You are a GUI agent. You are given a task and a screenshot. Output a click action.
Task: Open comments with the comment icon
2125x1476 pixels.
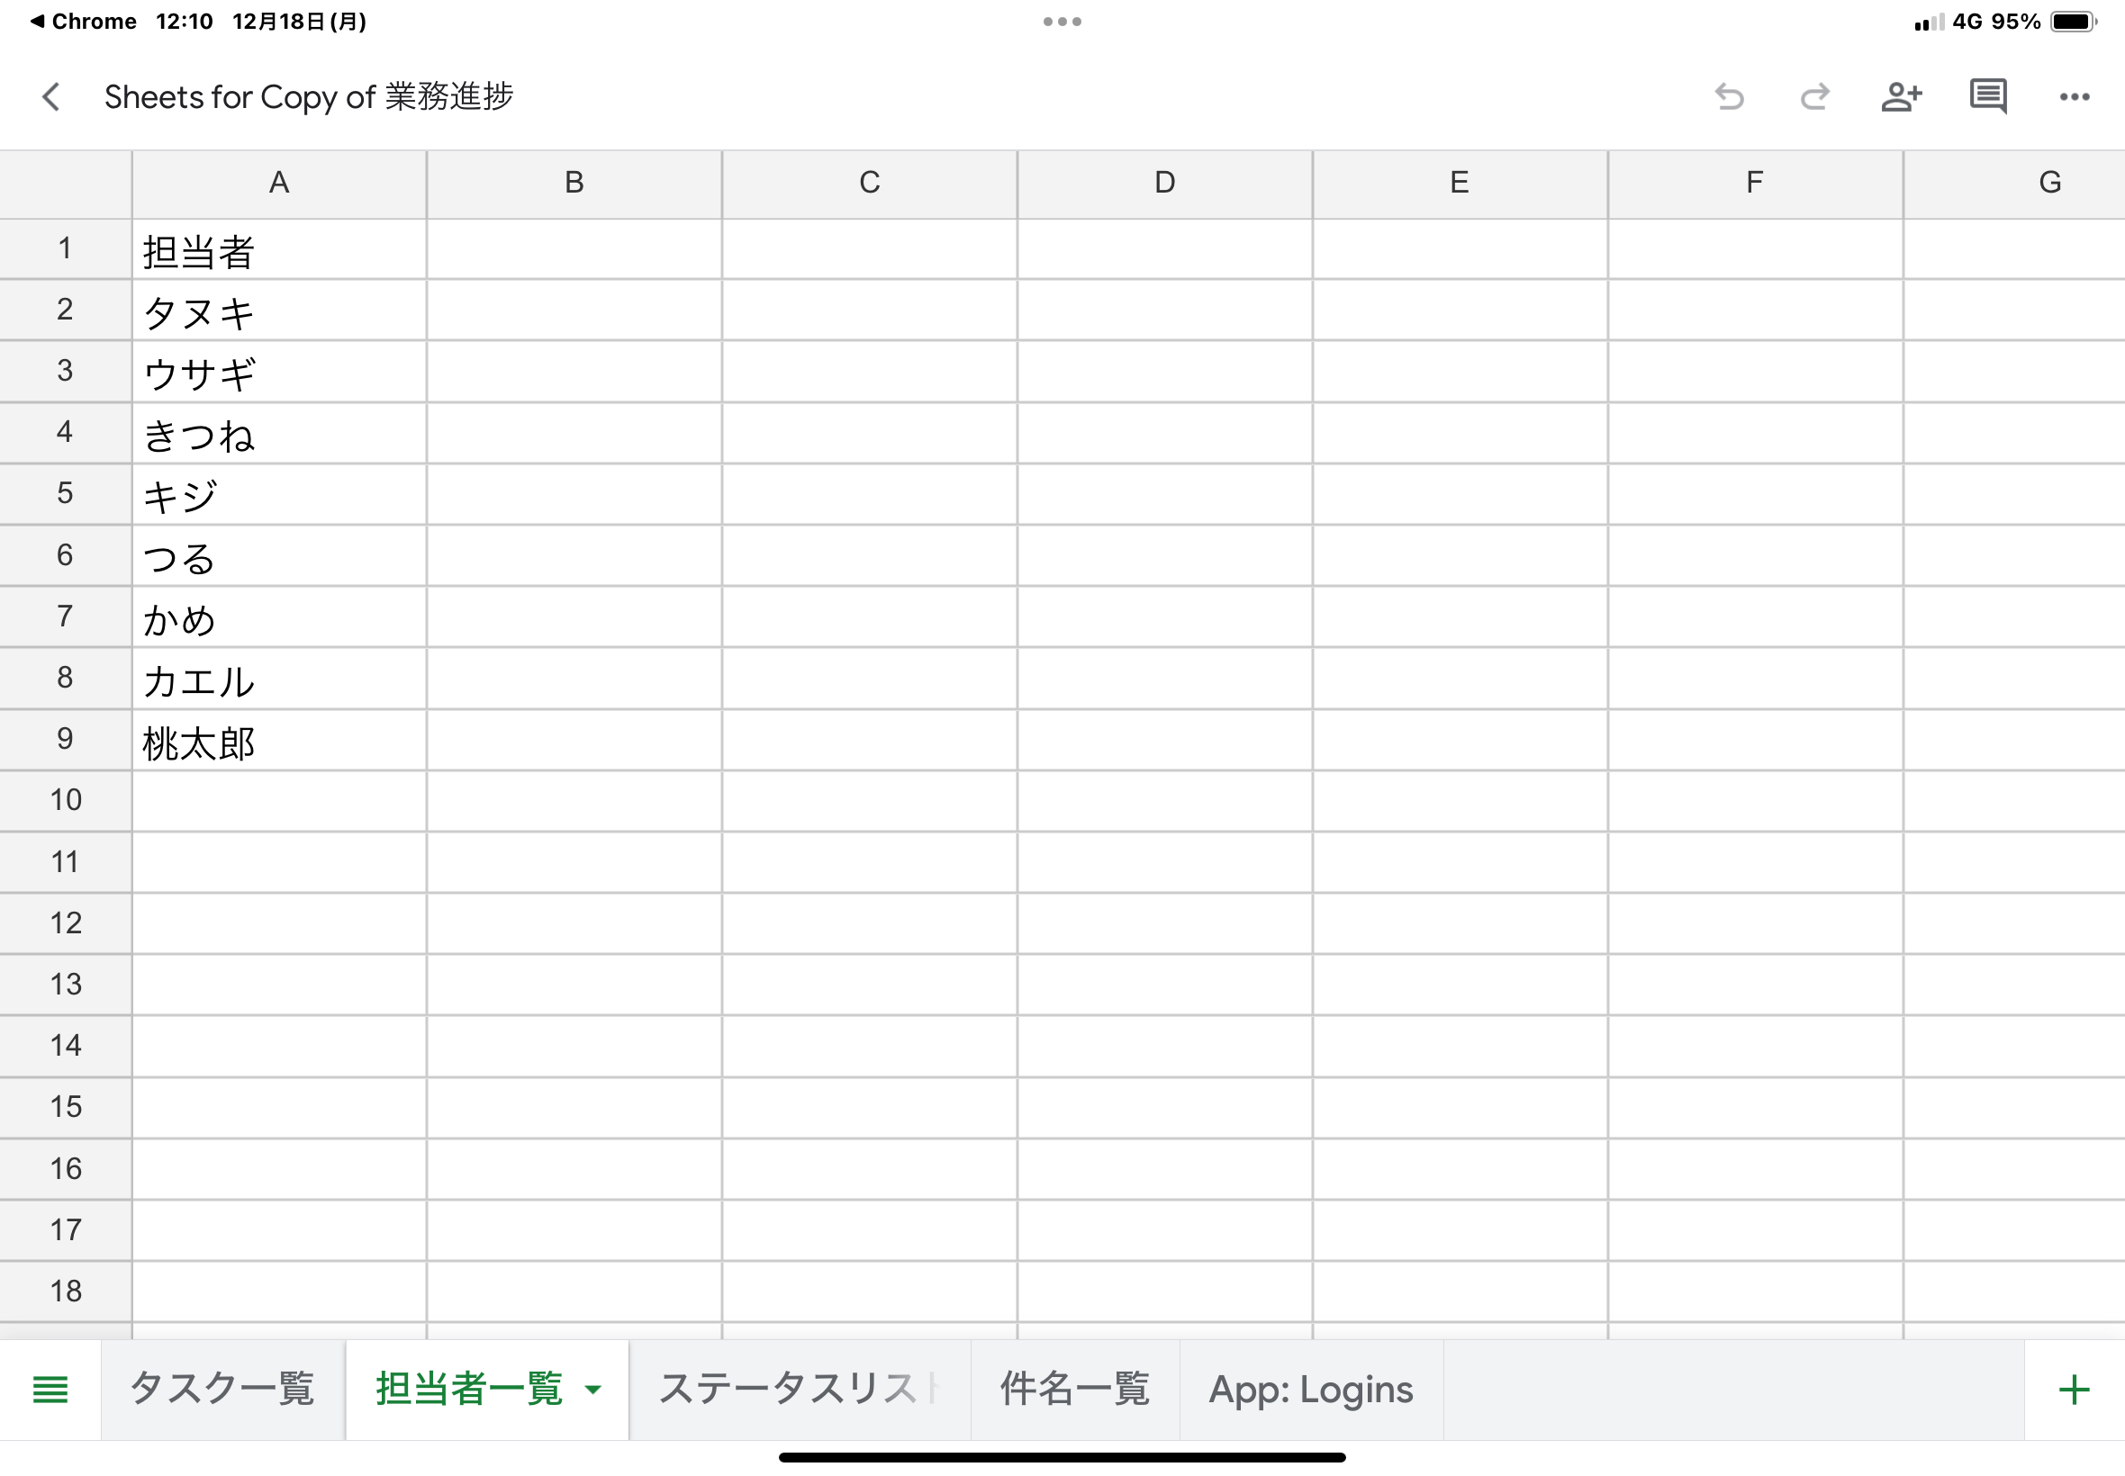click(x=1987, y=96)
